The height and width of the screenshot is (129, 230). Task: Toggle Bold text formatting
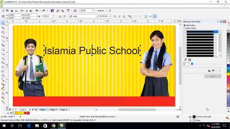[x=115, y=16]
